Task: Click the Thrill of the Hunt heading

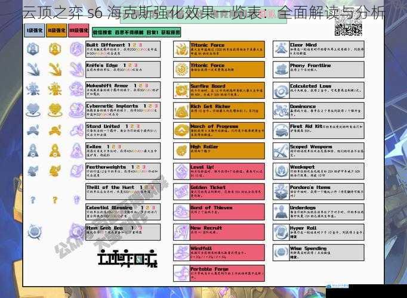Action: 110,187
